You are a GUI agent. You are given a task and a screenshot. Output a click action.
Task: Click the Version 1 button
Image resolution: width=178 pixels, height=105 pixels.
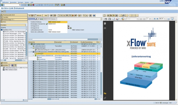pyautogui.click(x=54, y=19)
